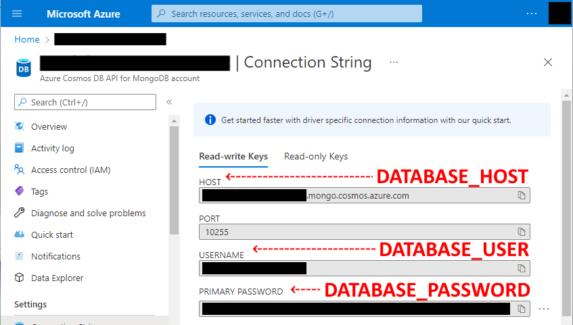Collapse the sidebar menu with double chevron
The height and width of the screenshot is (325, 573).
click(x=169, y=102)
